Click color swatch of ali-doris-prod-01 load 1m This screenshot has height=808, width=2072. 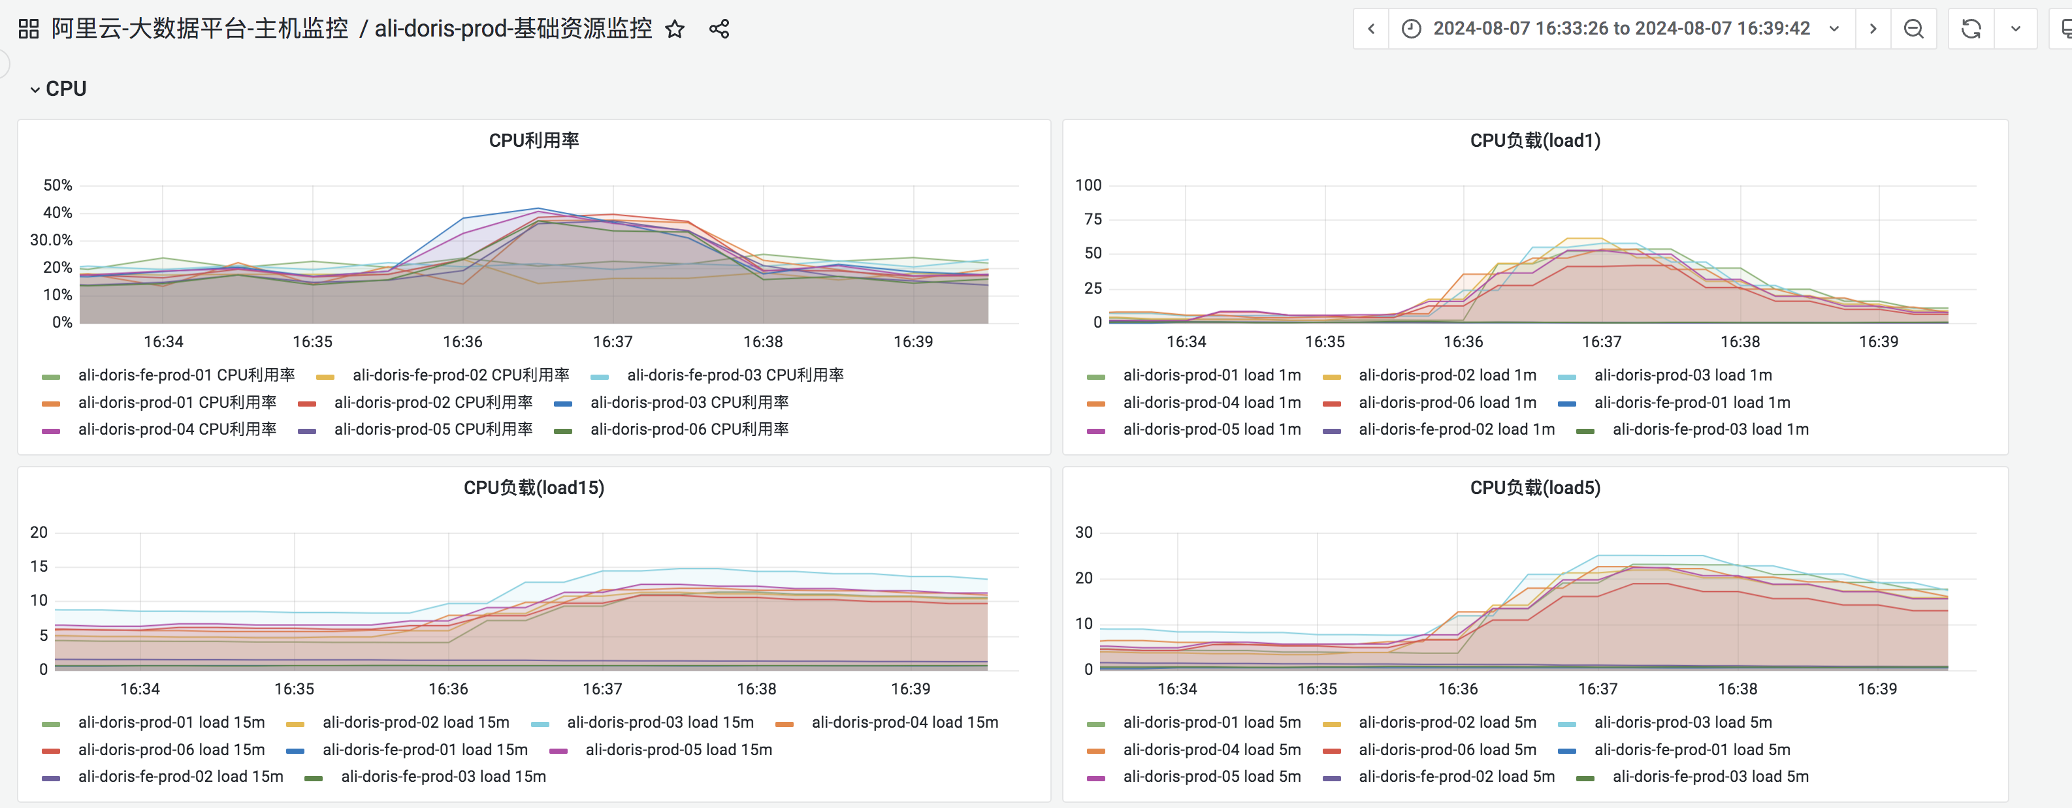(1095, 377)
